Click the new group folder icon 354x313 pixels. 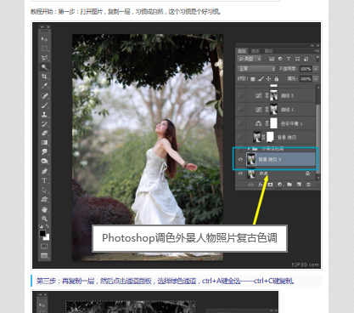[x=289, y=185]
